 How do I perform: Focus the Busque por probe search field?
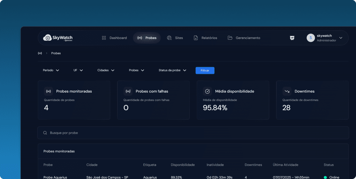[193, 133]
